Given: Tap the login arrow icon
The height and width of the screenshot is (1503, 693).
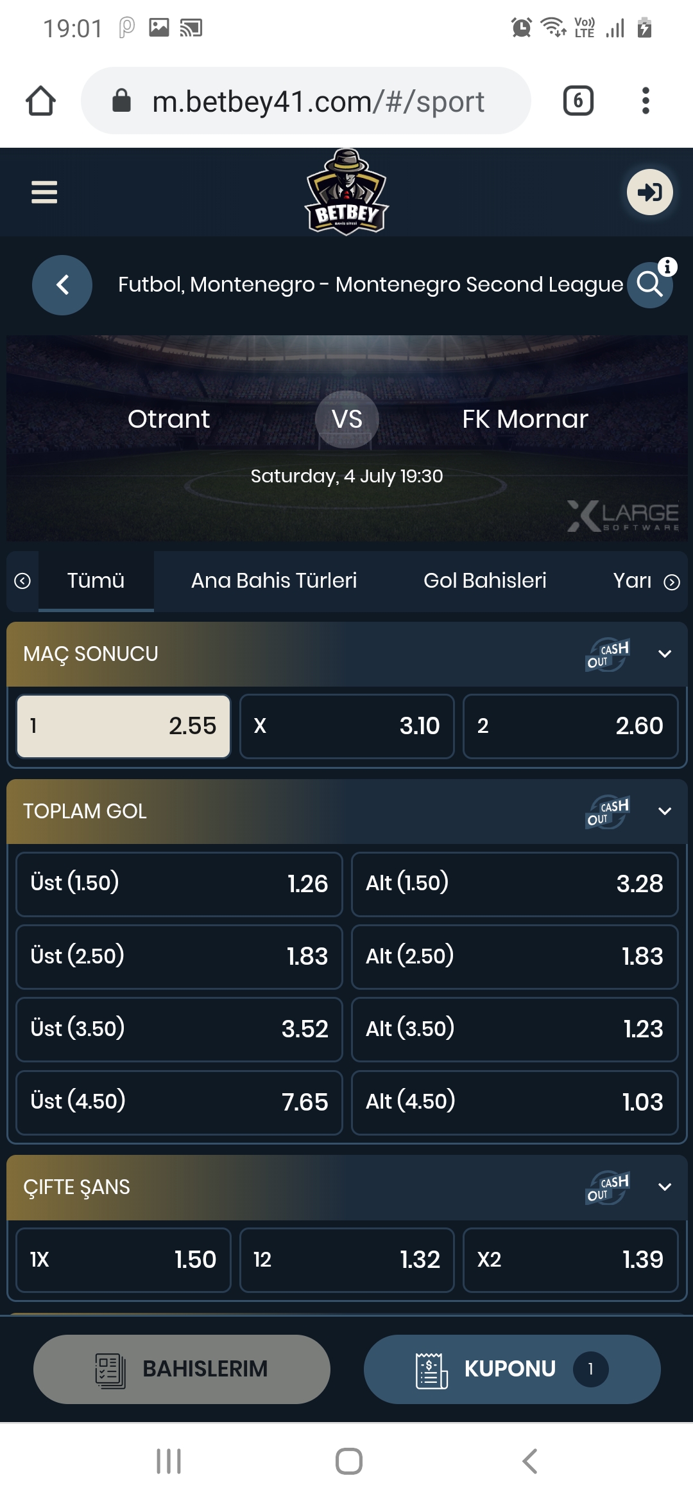Looking at the screenshot, I should pos(649,192).
